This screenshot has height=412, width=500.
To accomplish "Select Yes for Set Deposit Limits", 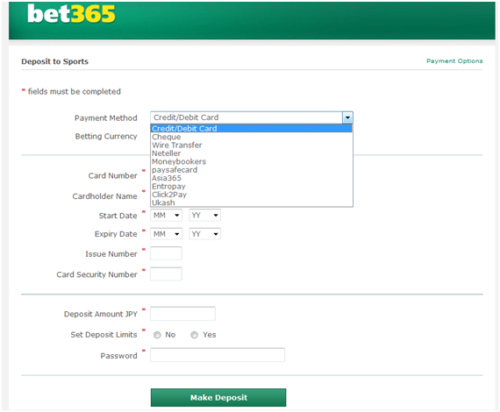I will [194, 335].
